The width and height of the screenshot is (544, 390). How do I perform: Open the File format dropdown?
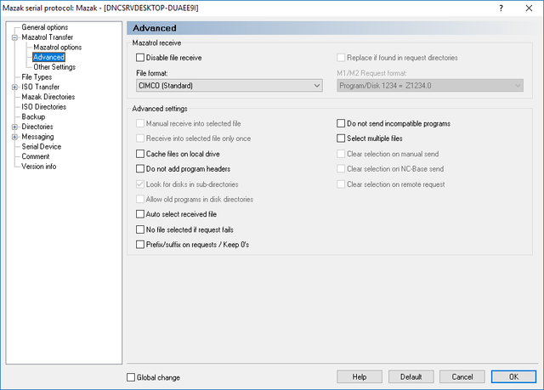229,86
